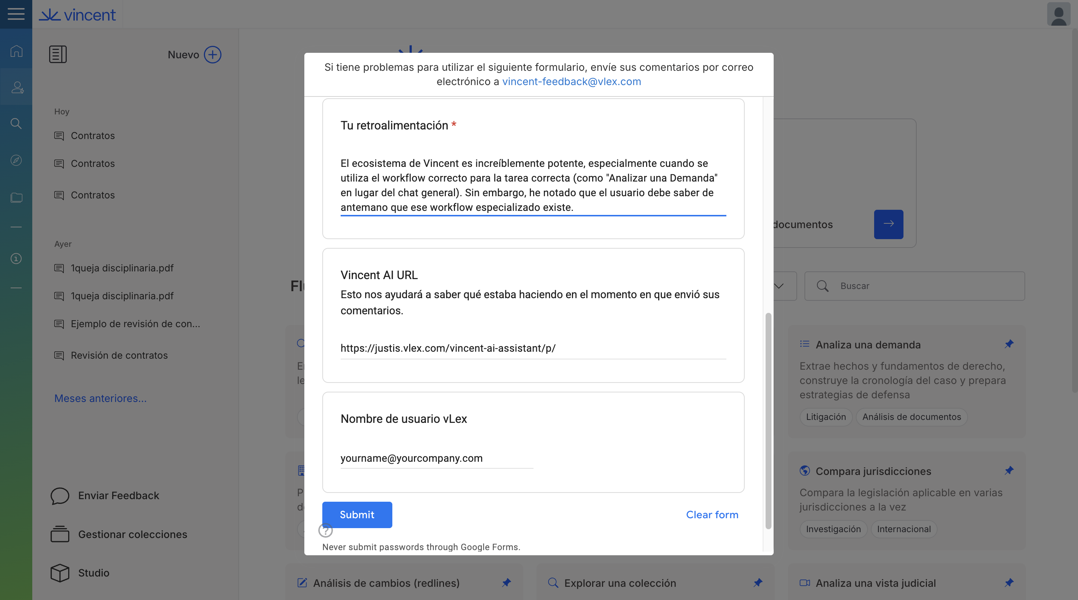Click the info icon in sidebar
Screen dimensions: 1078x600
click(x=16, y=258)
